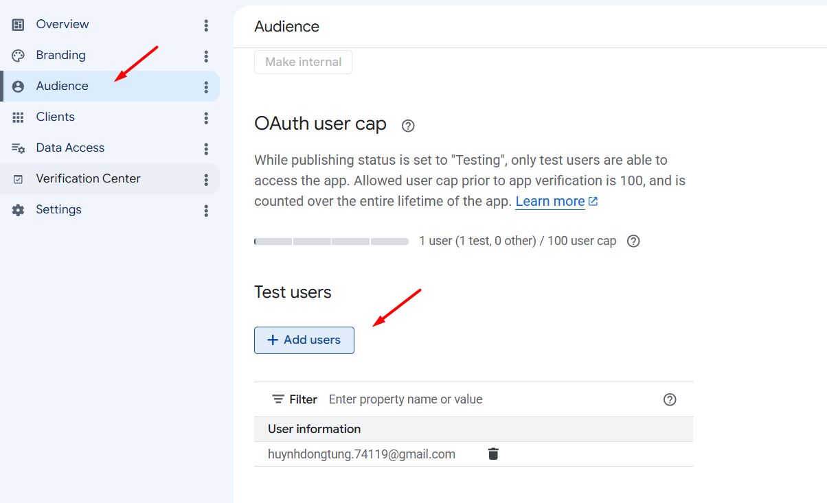
Task: Open the three-dot menu next to Data Access
Action: click(206, 149)
